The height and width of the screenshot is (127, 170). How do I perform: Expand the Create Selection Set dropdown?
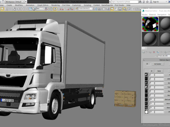pos(91,8)
